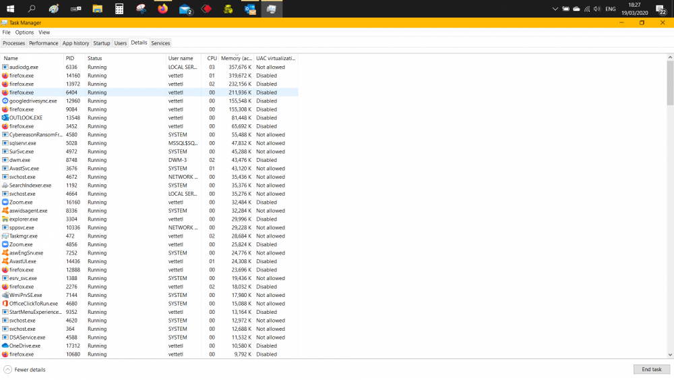Select the sqlservr.exe process row

(149, 143)
